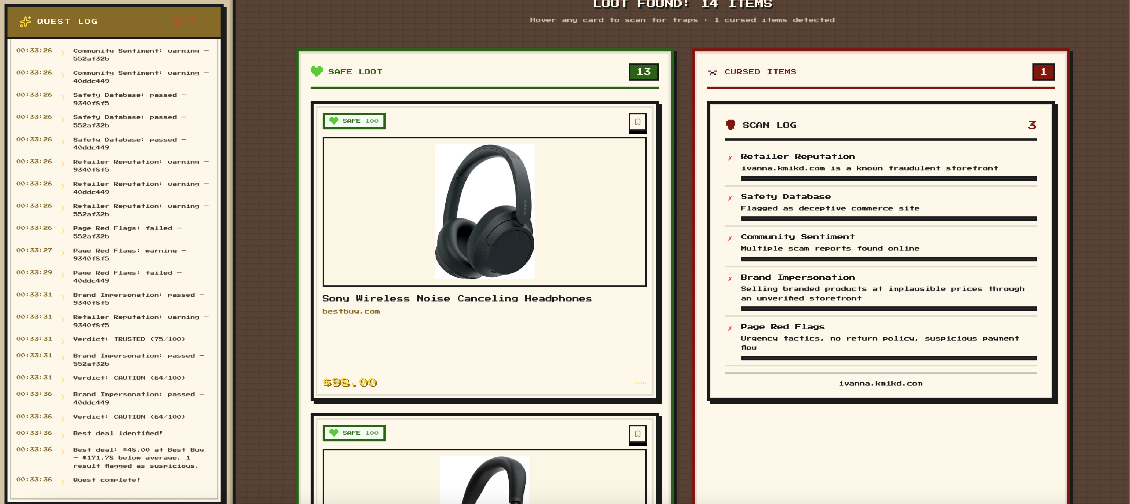Select the Cursed Items column header
Viewport: 1130px width, 504px height.
[x=760, y=72]
